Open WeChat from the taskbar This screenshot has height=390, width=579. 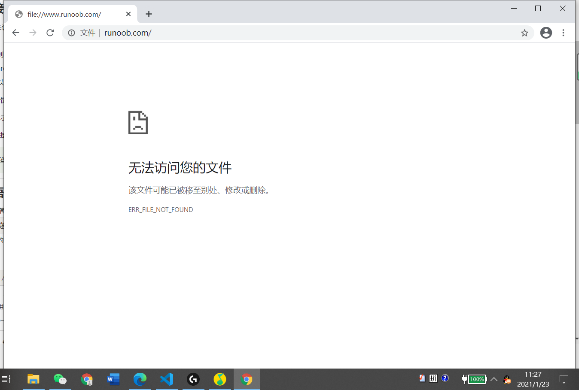60,379
